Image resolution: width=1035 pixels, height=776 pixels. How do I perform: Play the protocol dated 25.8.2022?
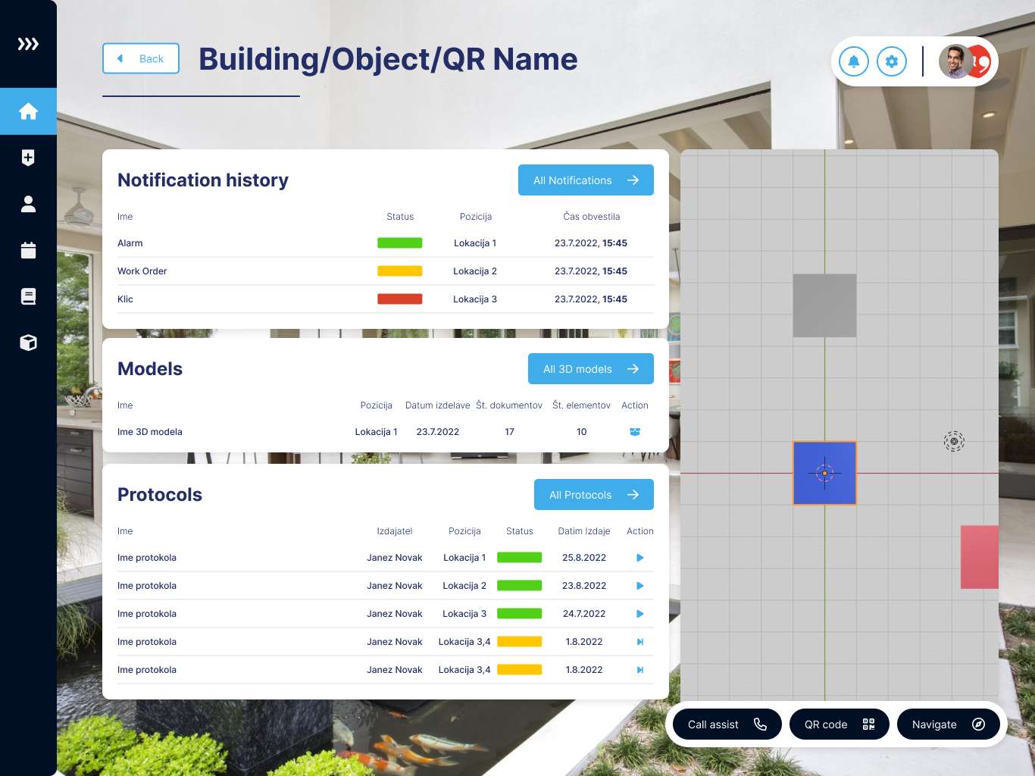pyautogui.click(x=640, y=558)
